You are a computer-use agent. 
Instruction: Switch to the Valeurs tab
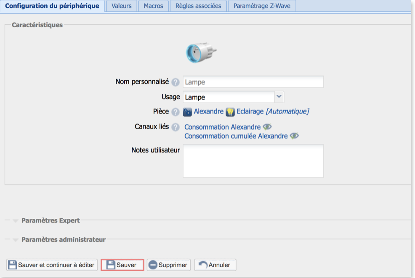[x=122, y=6]
